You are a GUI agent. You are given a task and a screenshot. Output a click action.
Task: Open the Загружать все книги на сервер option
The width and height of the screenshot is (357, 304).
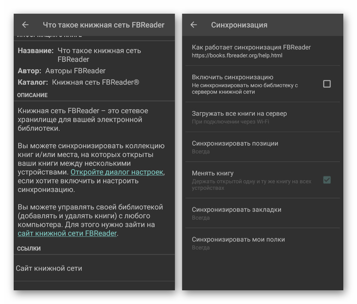click(239, 117)
